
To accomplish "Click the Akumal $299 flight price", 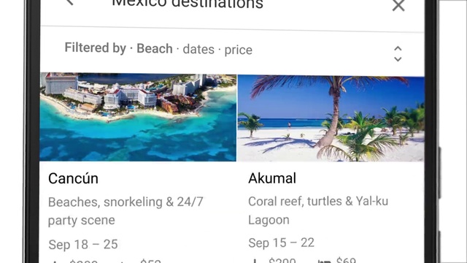I will point(282,260).
